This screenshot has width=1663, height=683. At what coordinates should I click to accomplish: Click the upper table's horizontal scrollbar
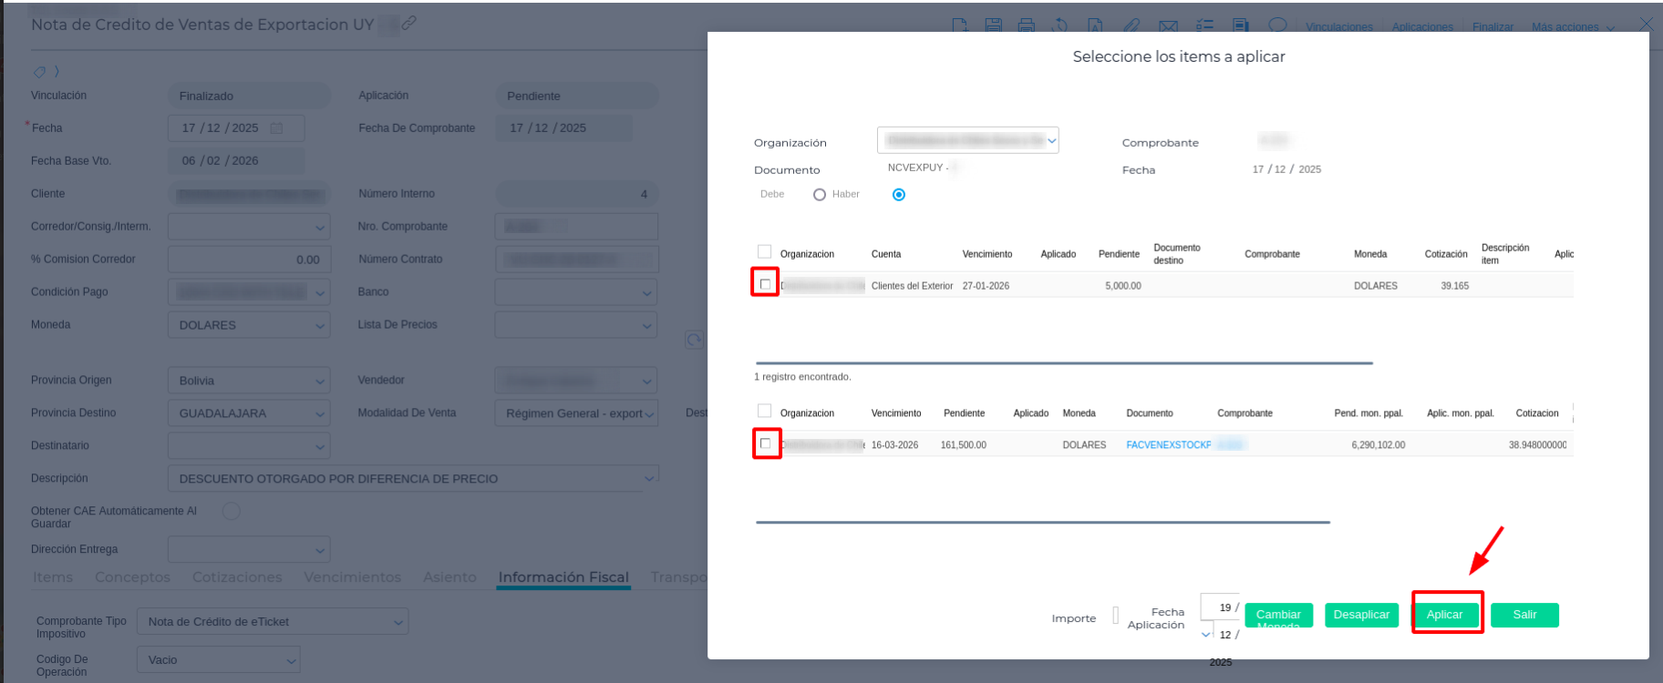tap(1063, 362)
